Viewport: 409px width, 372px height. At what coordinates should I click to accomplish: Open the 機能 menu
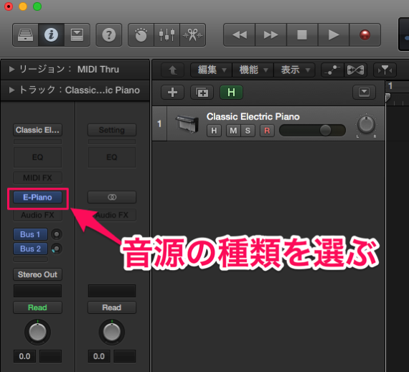253,70
